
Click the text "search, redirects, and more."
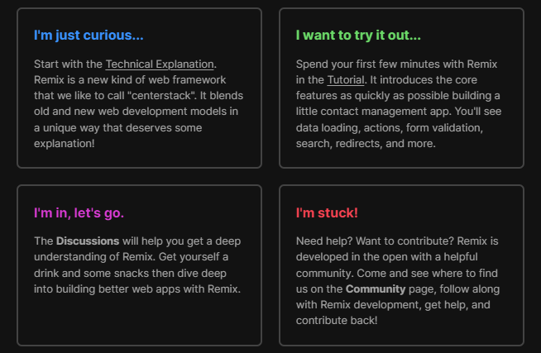pyautogui.click(x=366, y=143)
